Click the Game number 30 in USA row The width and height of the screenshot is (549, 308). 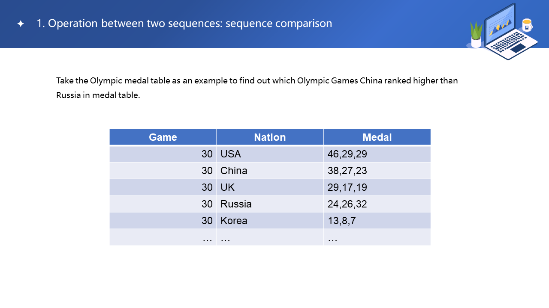(207, 154)
